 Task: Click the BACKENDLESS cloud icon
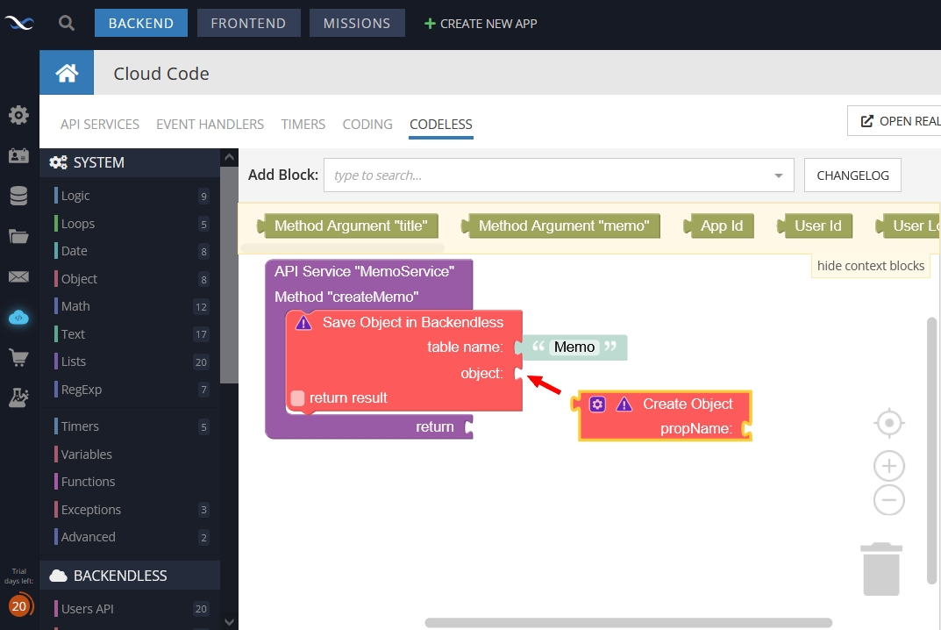pos(58,576)
